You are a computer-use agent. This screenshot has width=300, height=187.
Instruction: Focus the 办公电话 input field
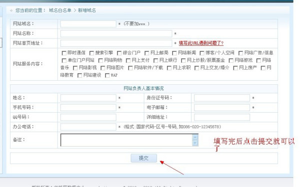point(88,127)
